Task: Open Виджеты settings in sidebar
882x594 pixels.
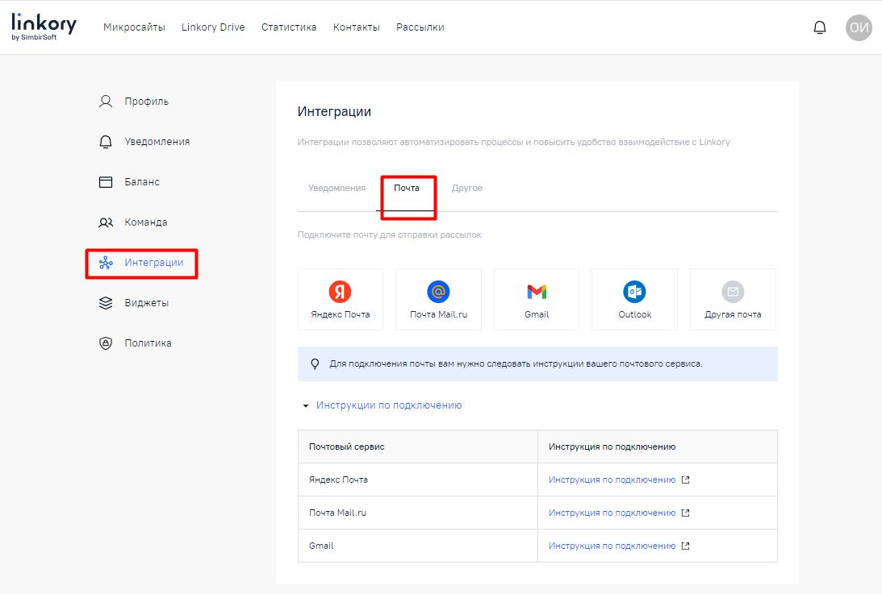Action: pyautogui.click(x=146, y=303)
